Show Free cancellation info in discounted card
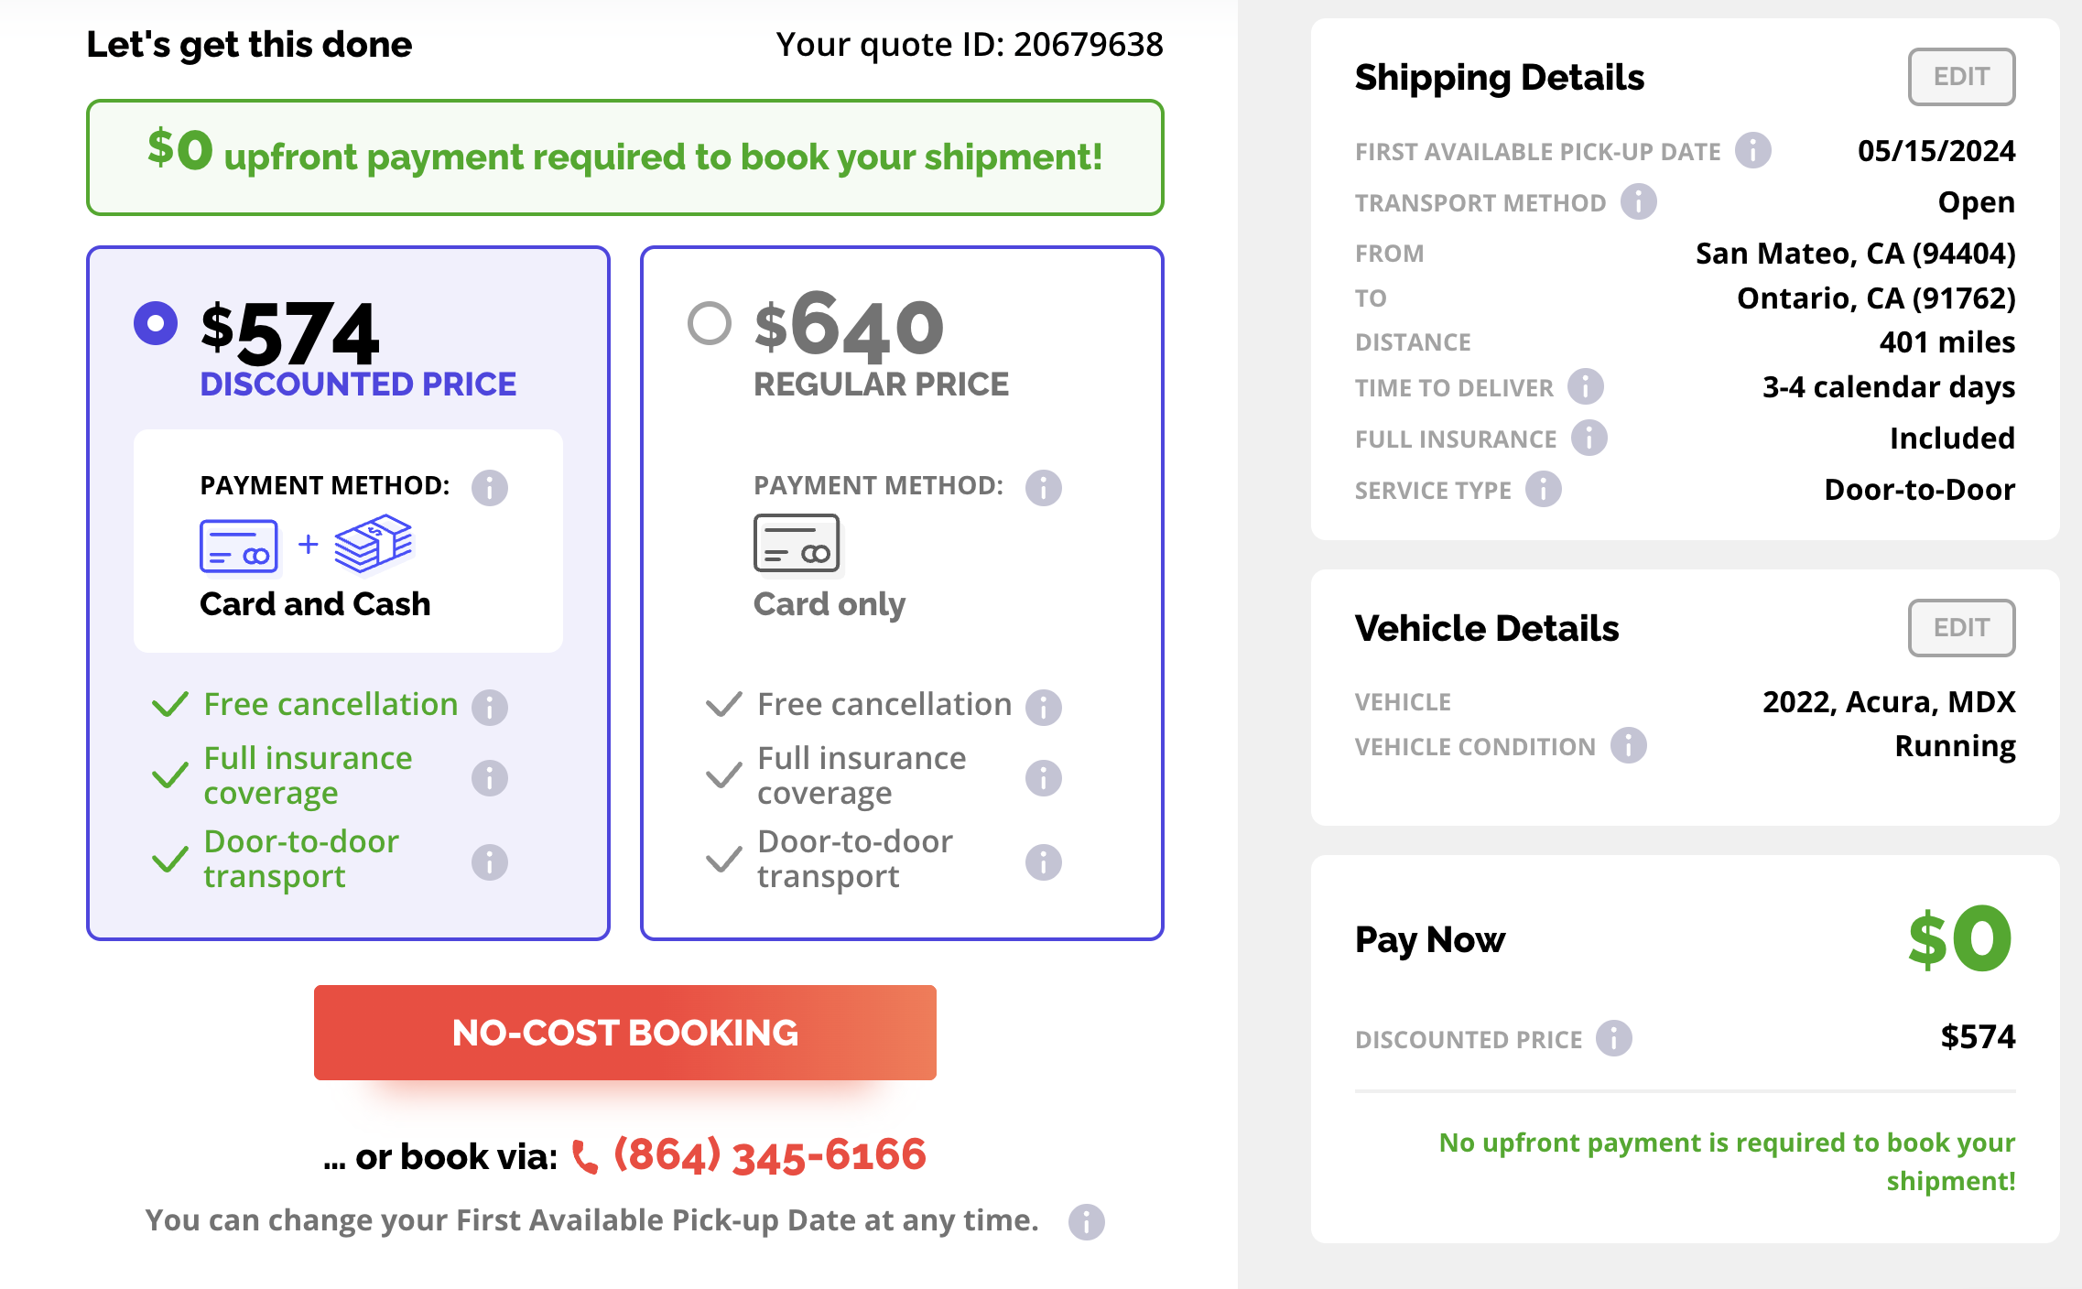The image size is (2082, 1289). 490,707
